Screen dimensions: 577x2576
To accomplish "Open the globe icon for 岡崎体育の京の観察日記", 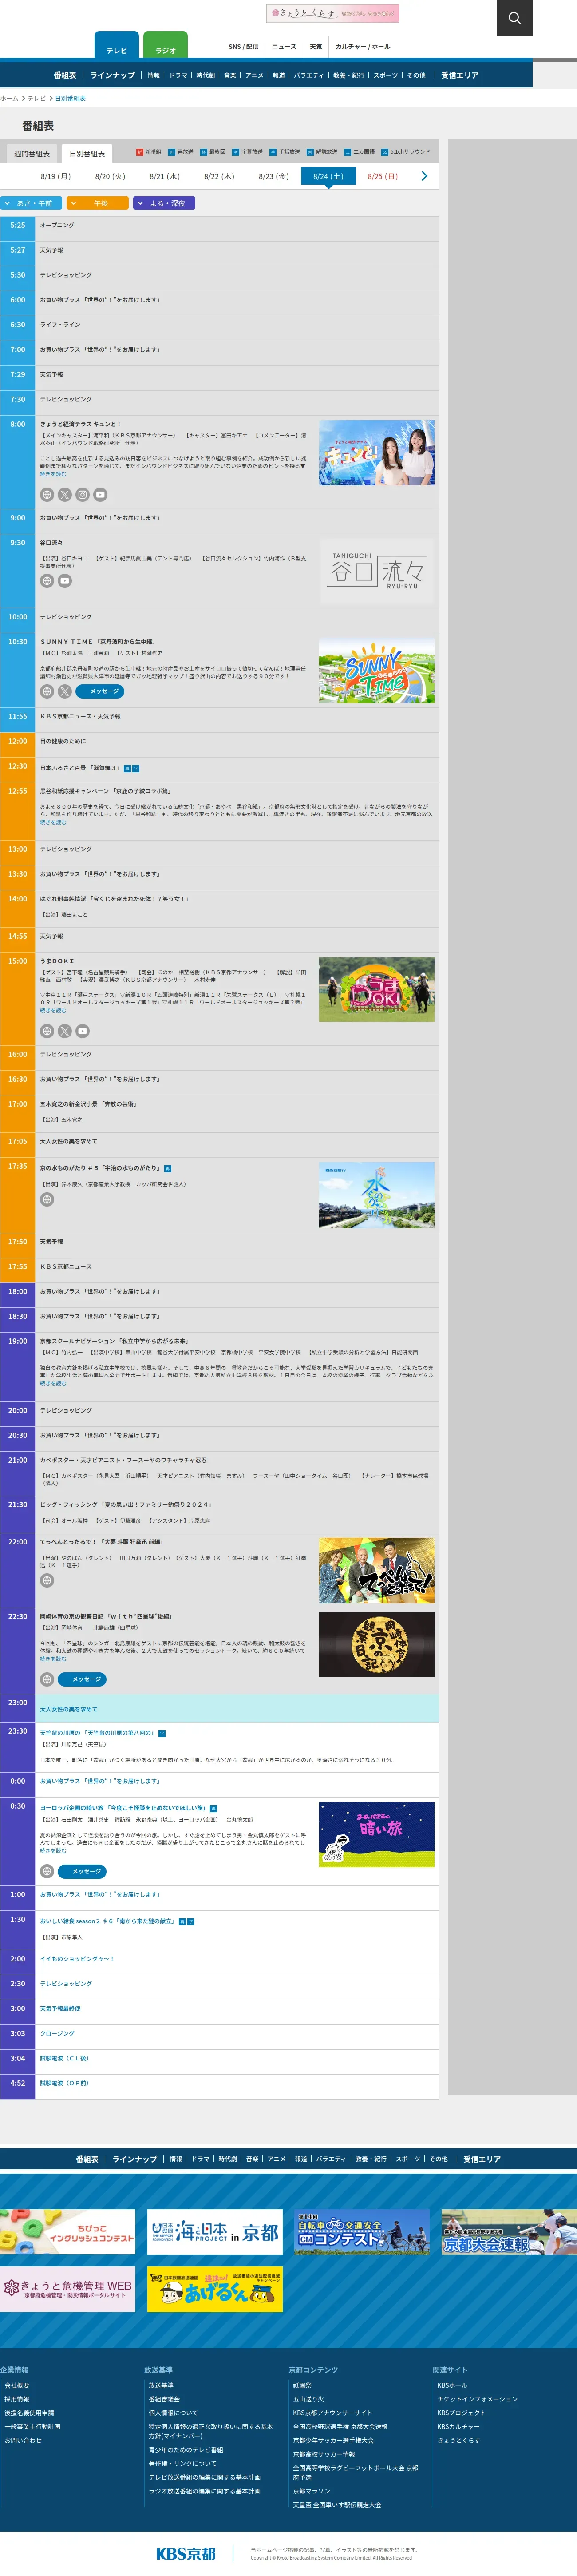I will (x=47, y=1679).
